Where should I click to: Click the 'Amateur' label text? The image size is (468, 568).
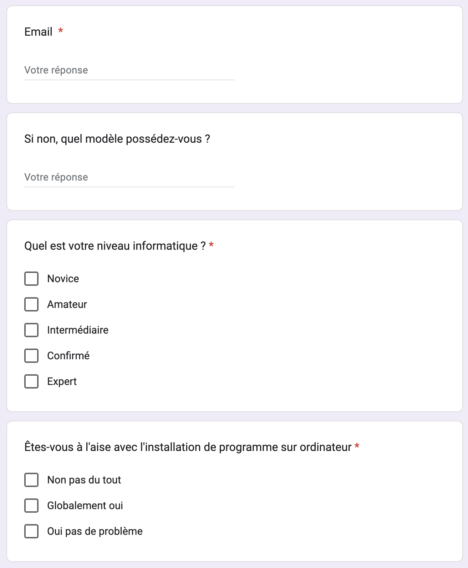tap(67, 304)
